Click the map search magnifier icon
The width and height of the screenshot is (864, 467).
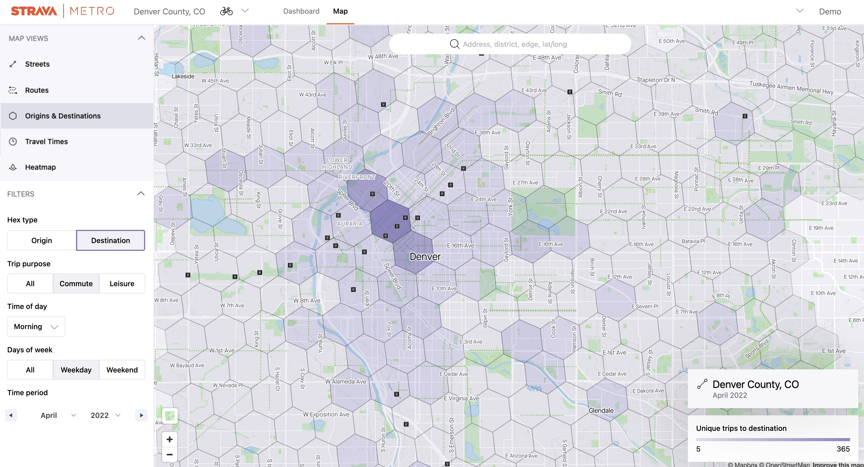(454, 44)
